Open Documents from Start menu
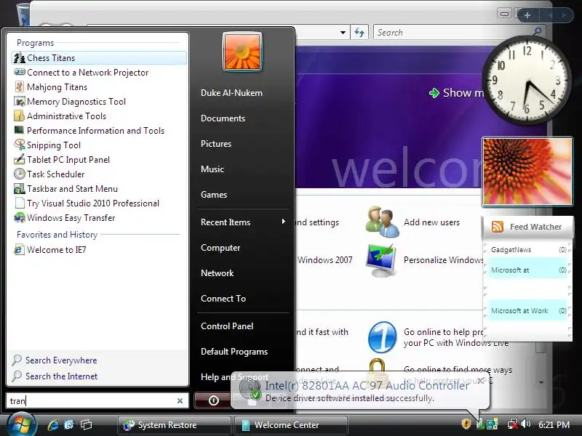582x436 pixels. pos(223,118)
